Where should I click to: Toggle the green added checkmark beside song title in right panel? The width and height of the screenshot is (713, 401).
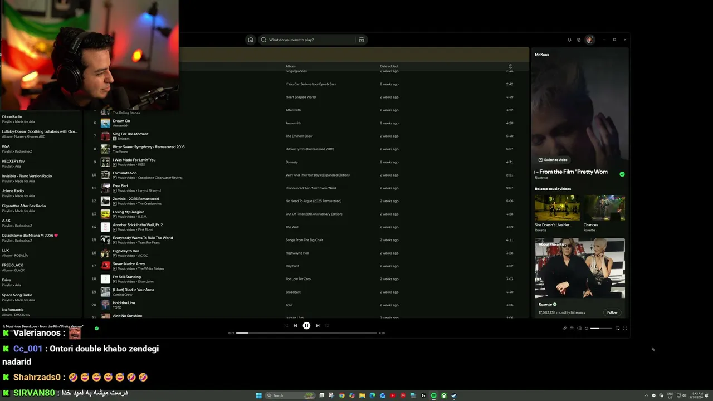(x=622, y=174)
